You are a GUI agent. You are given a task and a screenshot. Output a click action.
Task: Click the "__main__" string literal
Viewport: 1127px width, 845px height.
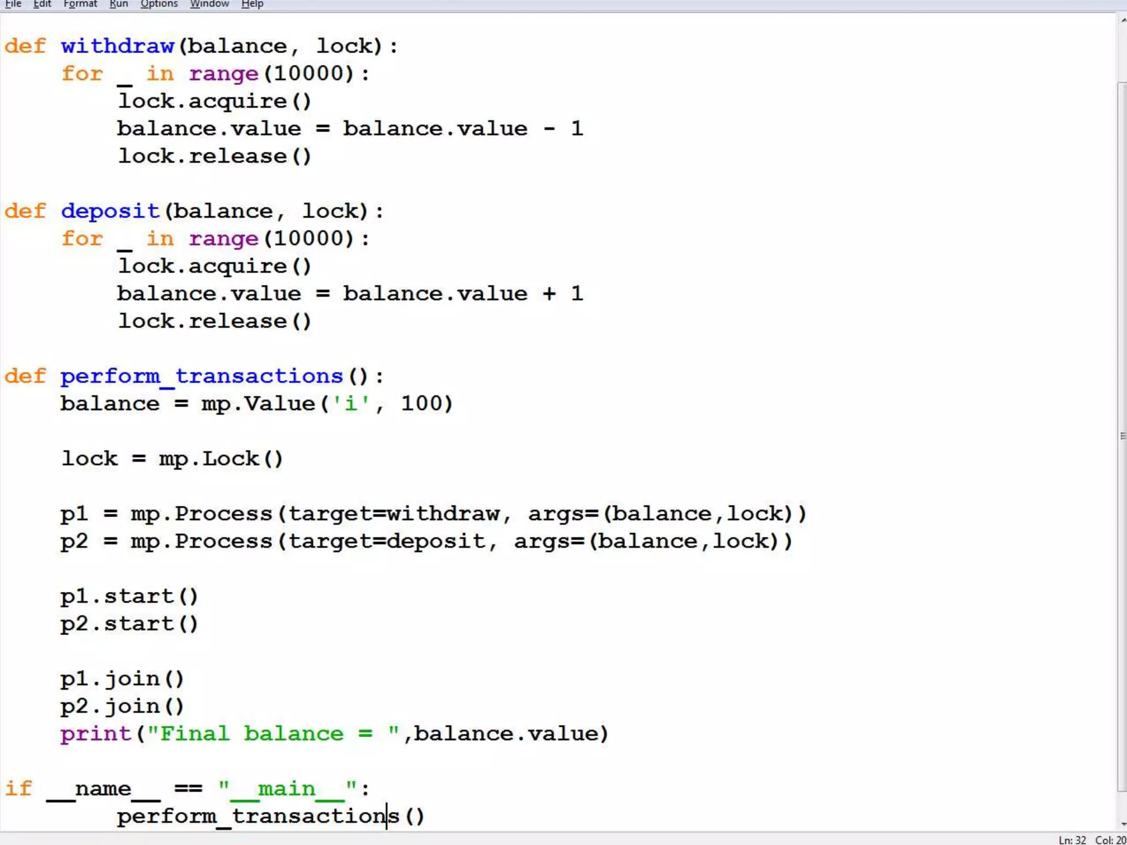[287, 789]
